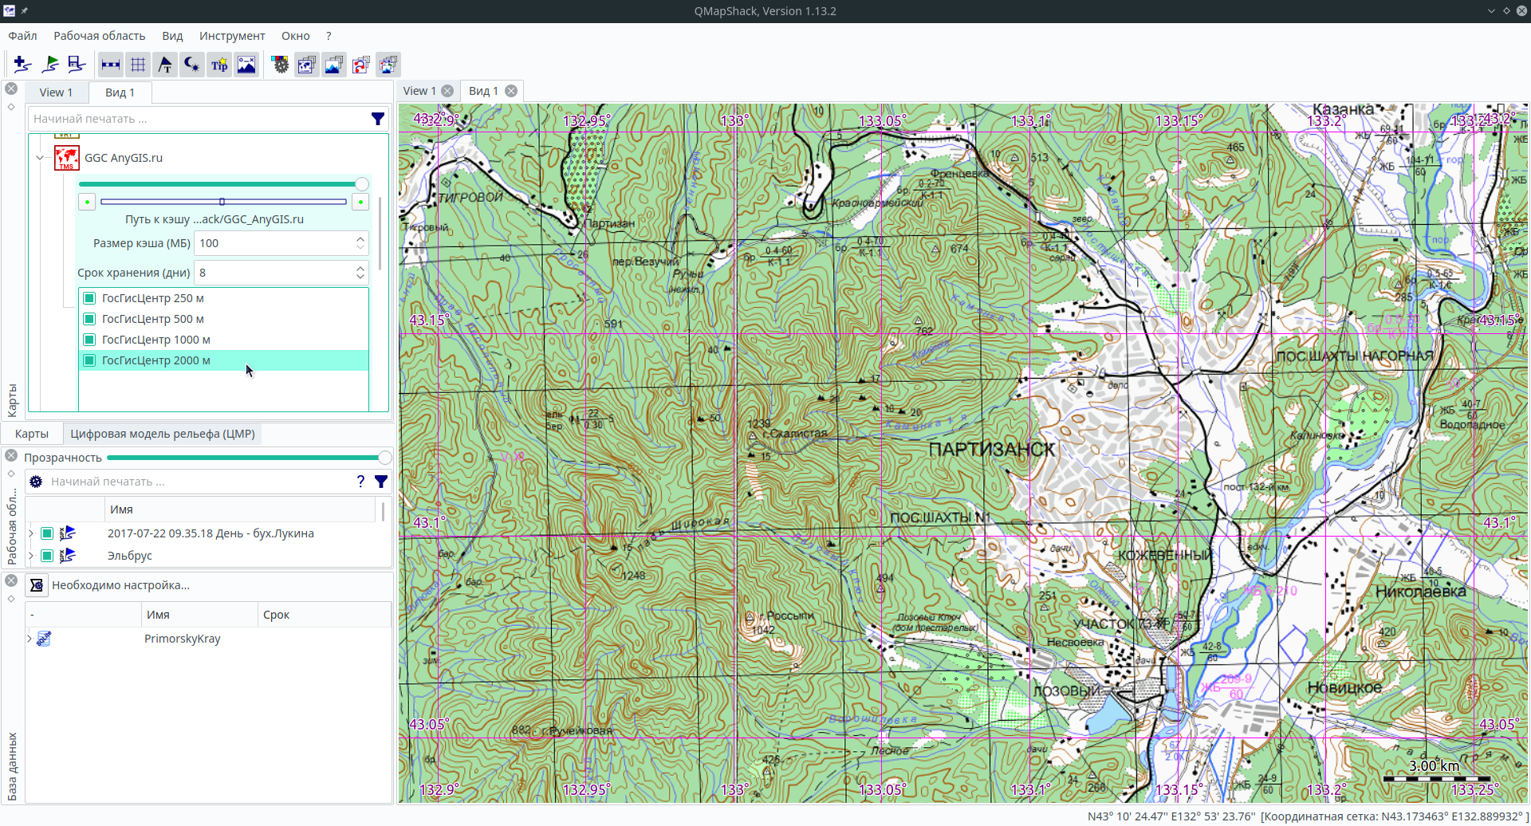Close the База данных dock panel
1531x826 pixels.
[x=11, y=580]
